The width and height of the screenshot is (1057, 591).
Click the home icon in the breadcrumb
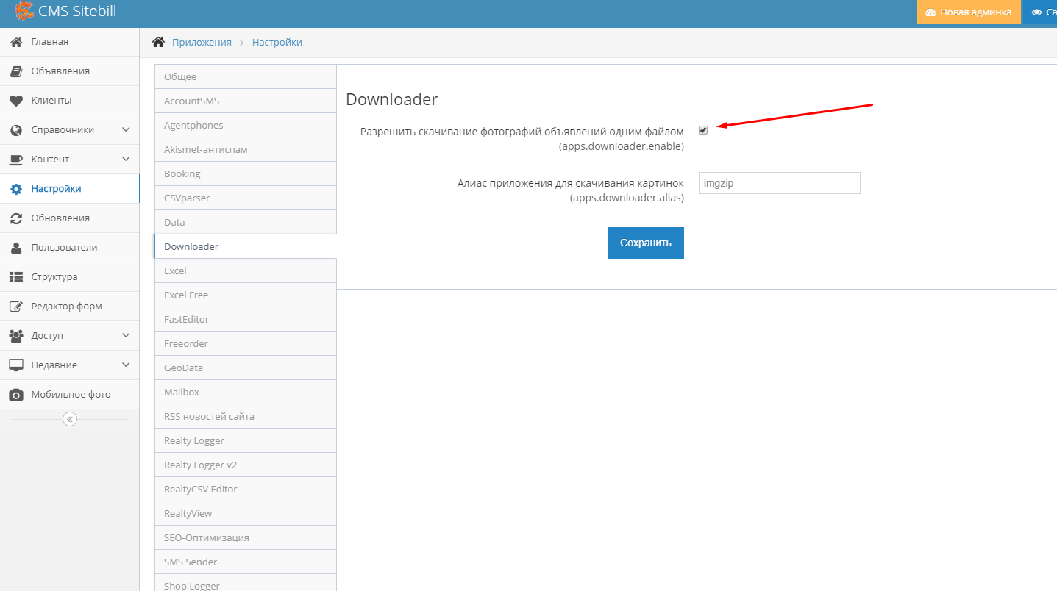pos(158,43)
